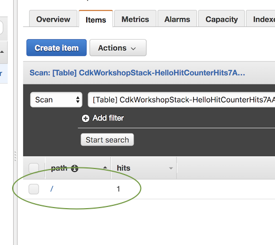The image size is (275, 245).
Task: Click the Scan: [Table] CdkWorkshopStack header link
Action: [x=137, y=73]
